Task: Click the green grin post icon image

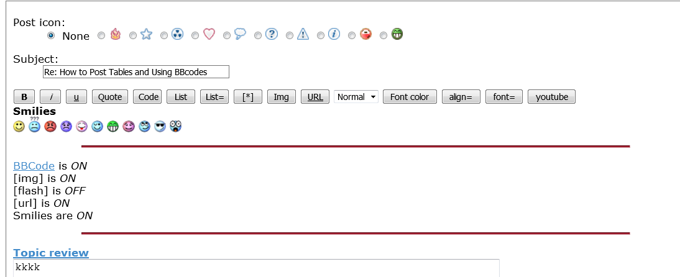Action: tap(397, 34)
